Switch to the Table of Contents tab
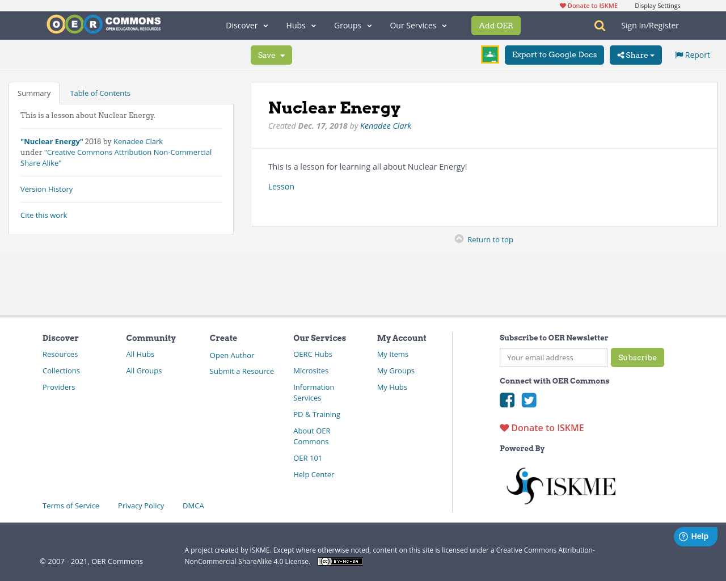The height and width of the screenshot is (581, 726). [x=100, y=92]
